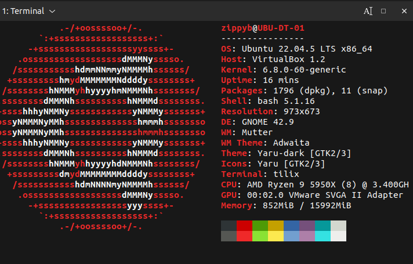This screenshot has height=264, width=413.
Task: Click the OS line "Ubuntu 22.04.5 LTS x86_64"
Action: click(x=307, y=49)
